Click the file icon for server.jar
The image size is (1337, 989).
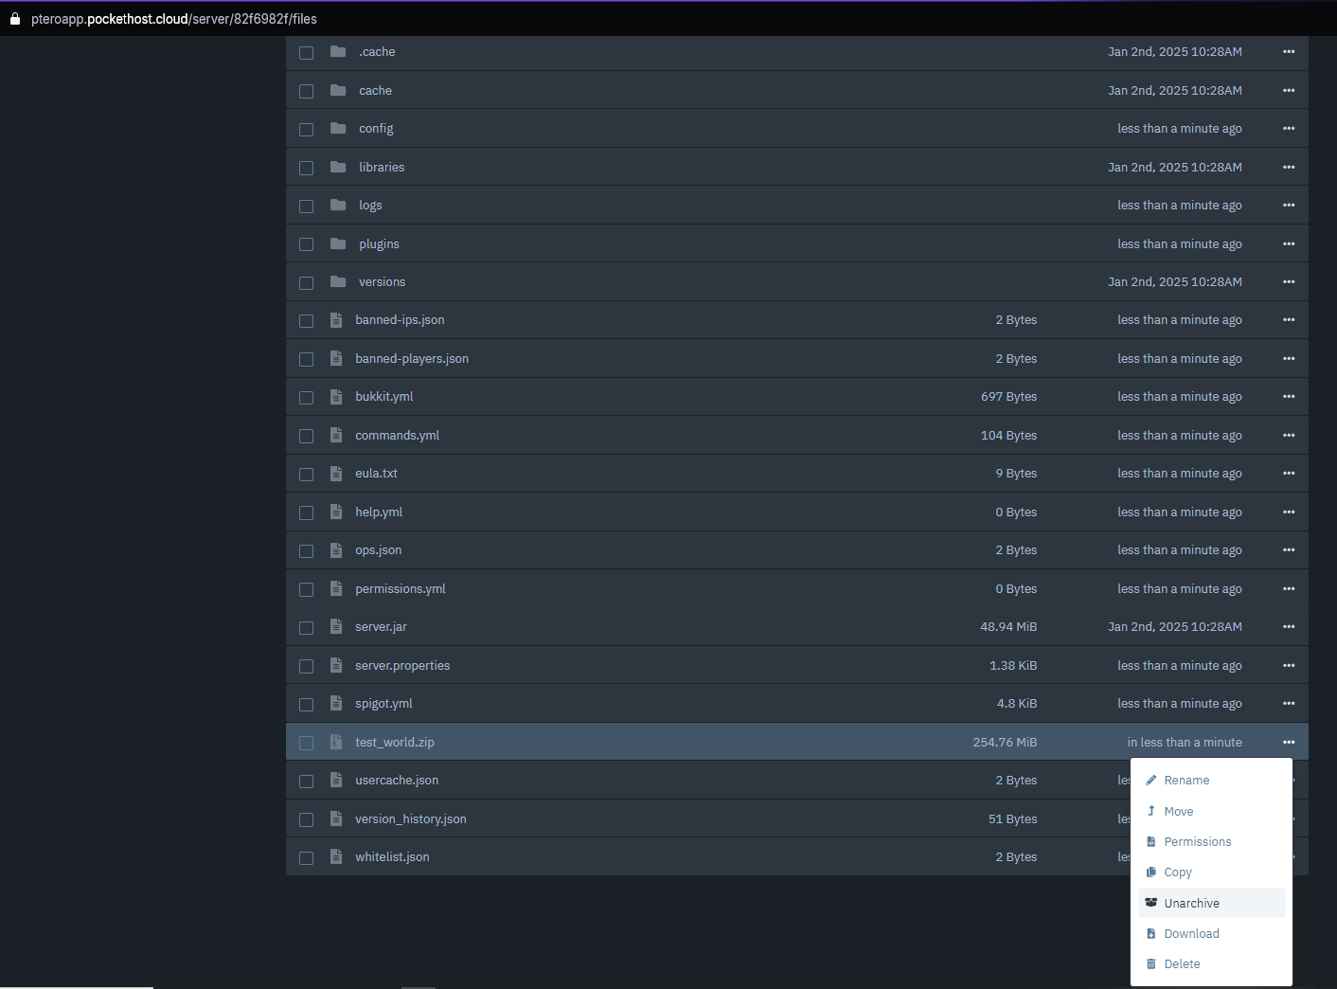point(336,626)
